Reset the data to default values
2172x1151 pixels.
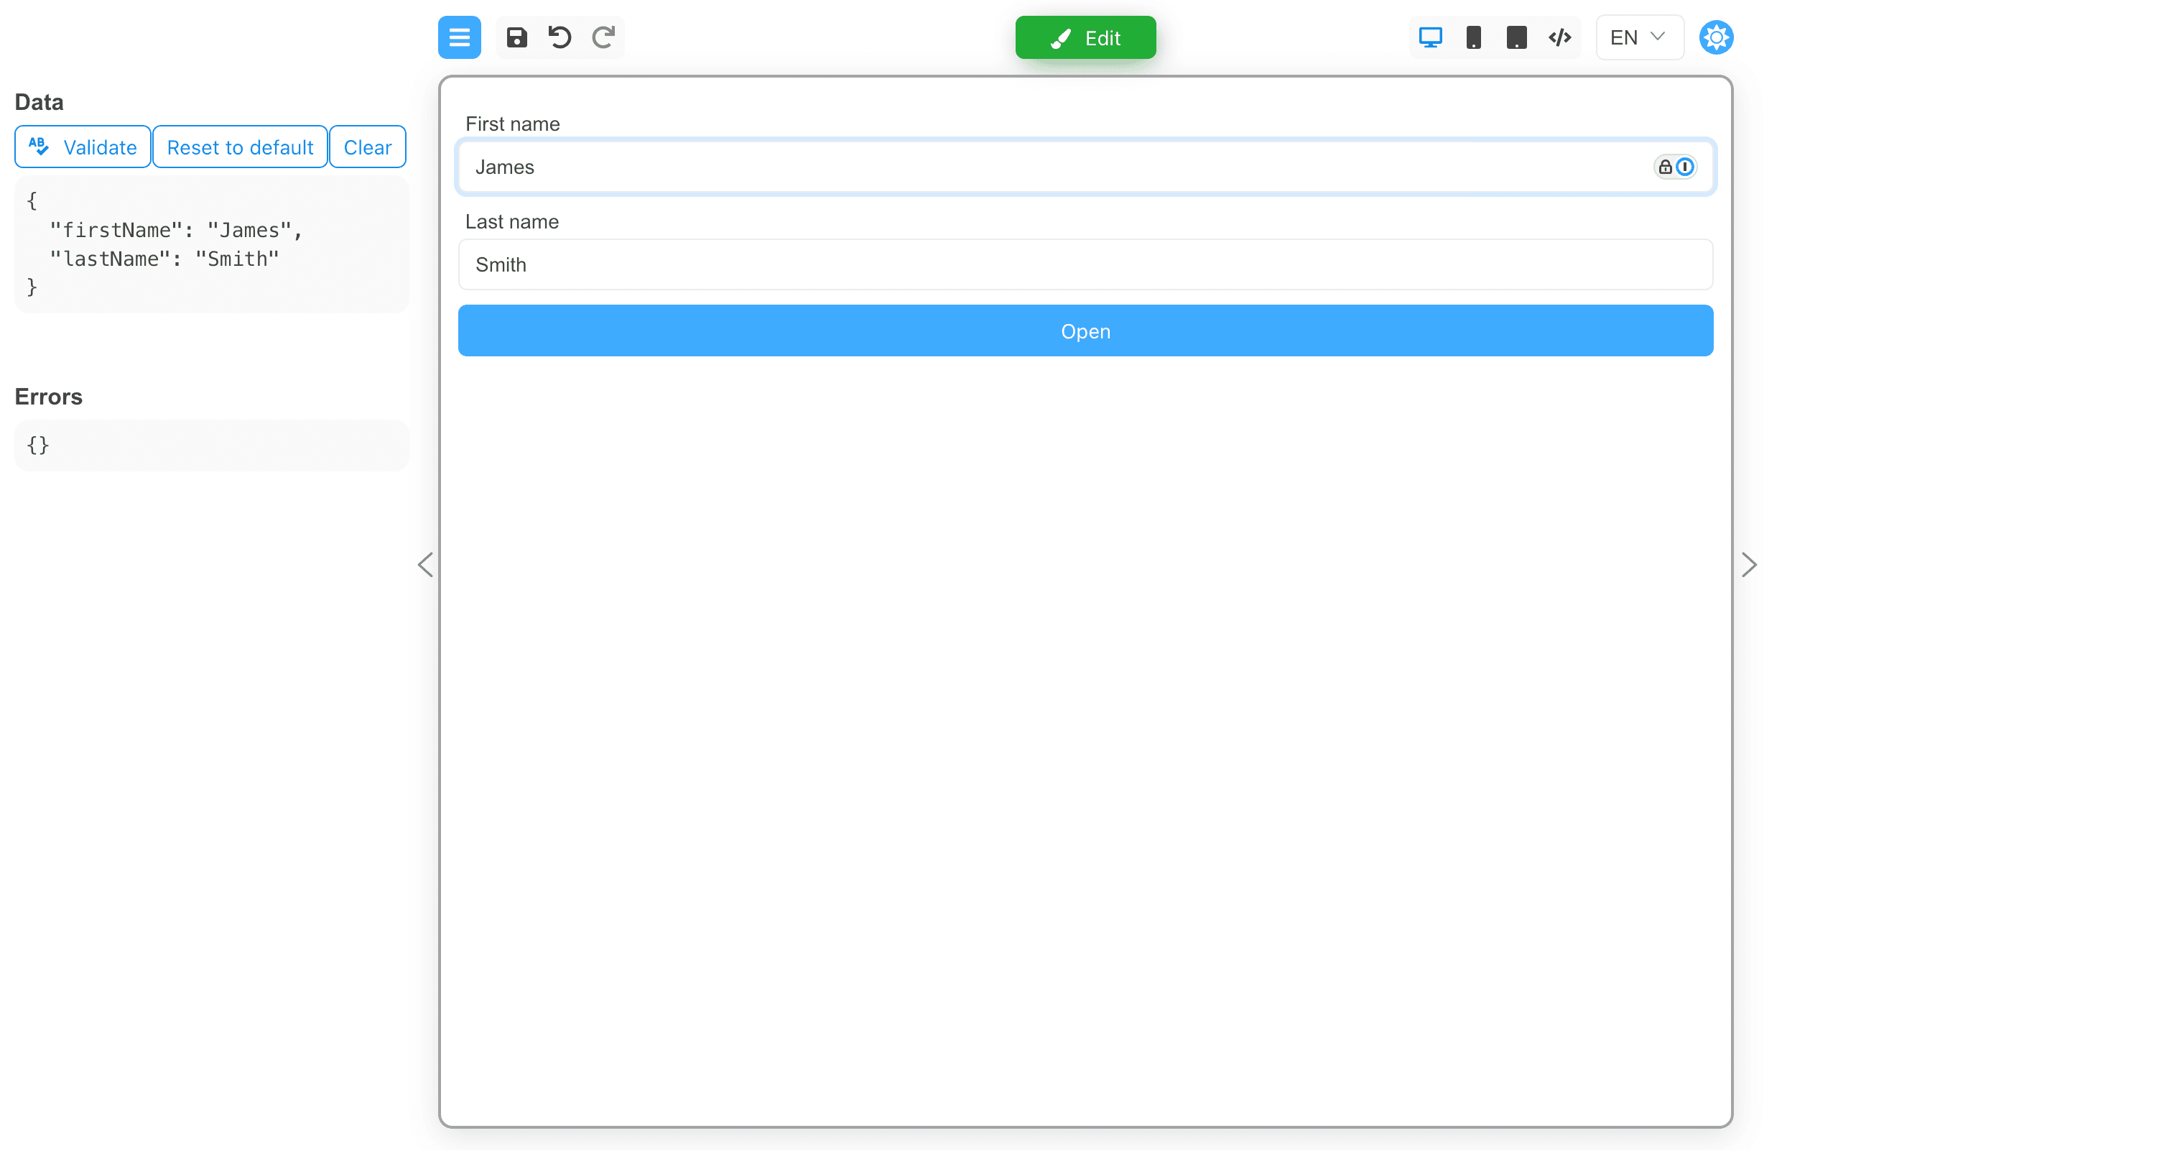point(239,147)
